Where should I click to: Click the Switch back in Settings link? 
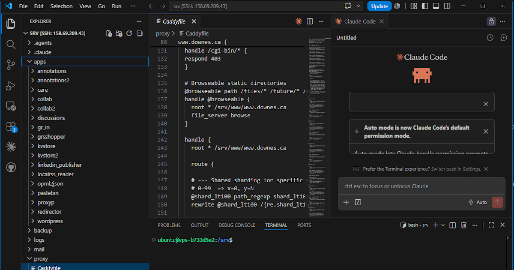click(456, 169)
